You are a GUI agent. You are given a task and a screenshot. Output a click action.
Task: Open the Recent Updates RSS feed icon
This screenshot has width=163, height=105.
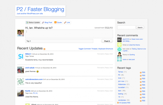[44, 49]
